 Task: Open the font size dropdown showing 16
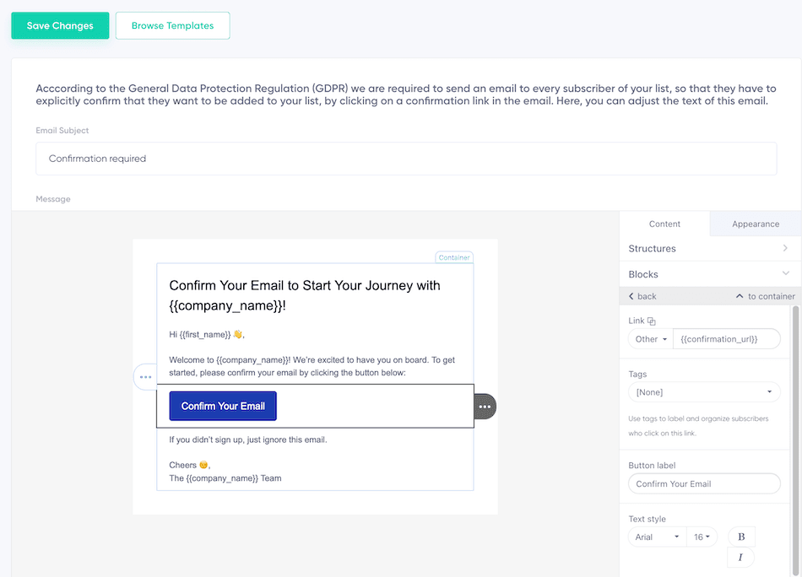pos(703,537)
